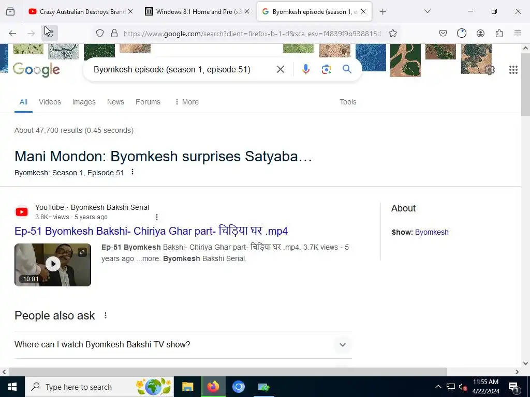Reload the current page
The image size is (530, 397).
[50, 33]
